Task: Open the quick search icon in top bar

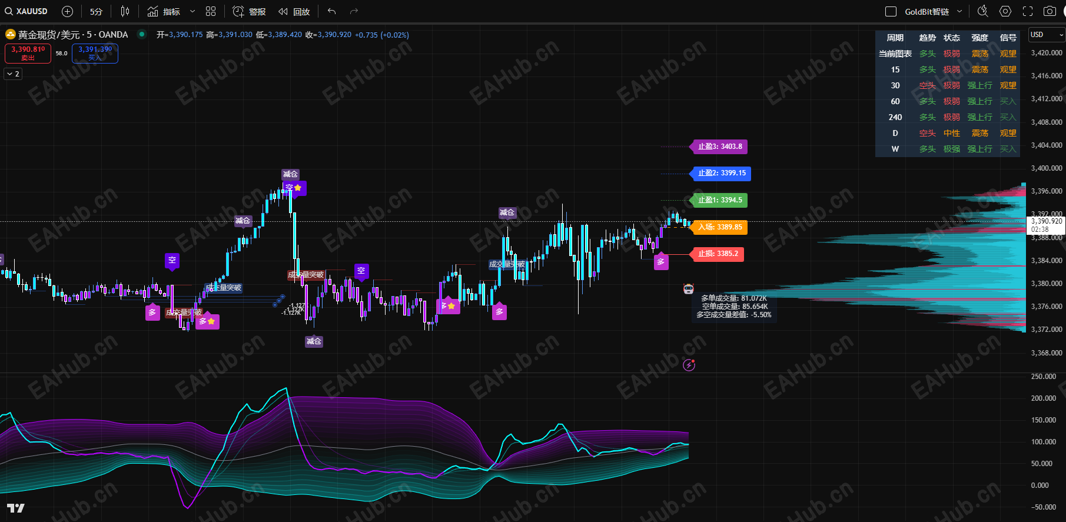Action: point(982,11)
